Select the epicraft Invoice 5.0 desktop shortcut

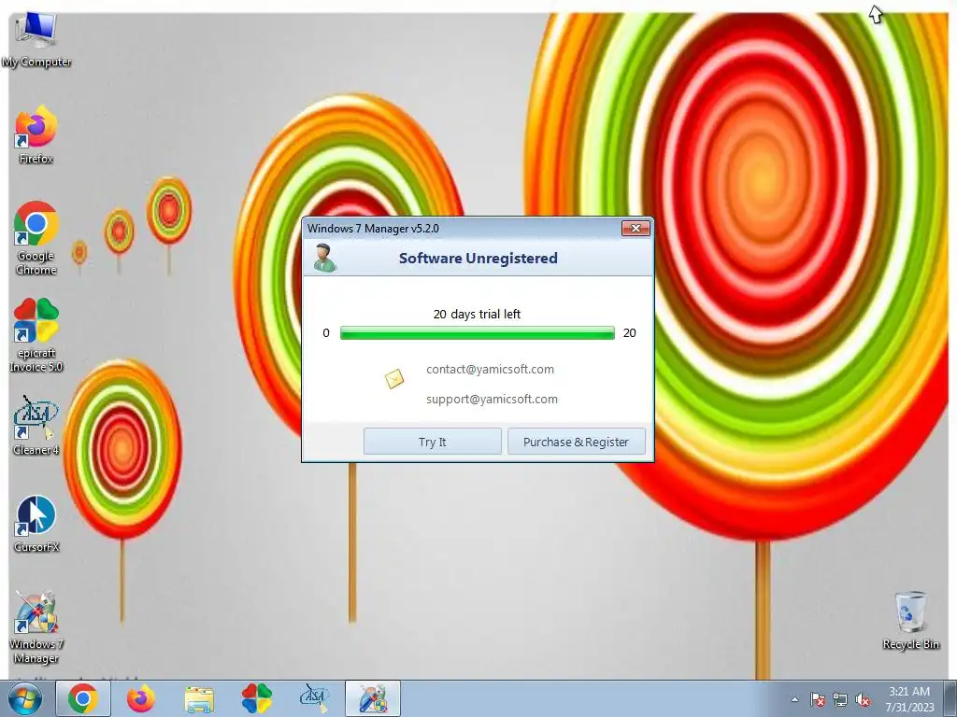point(36,335)
